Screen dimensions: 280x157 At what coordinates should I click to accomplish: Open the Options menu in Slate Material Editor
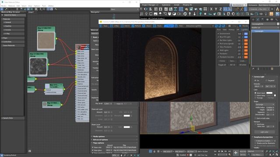coord(37,6)
